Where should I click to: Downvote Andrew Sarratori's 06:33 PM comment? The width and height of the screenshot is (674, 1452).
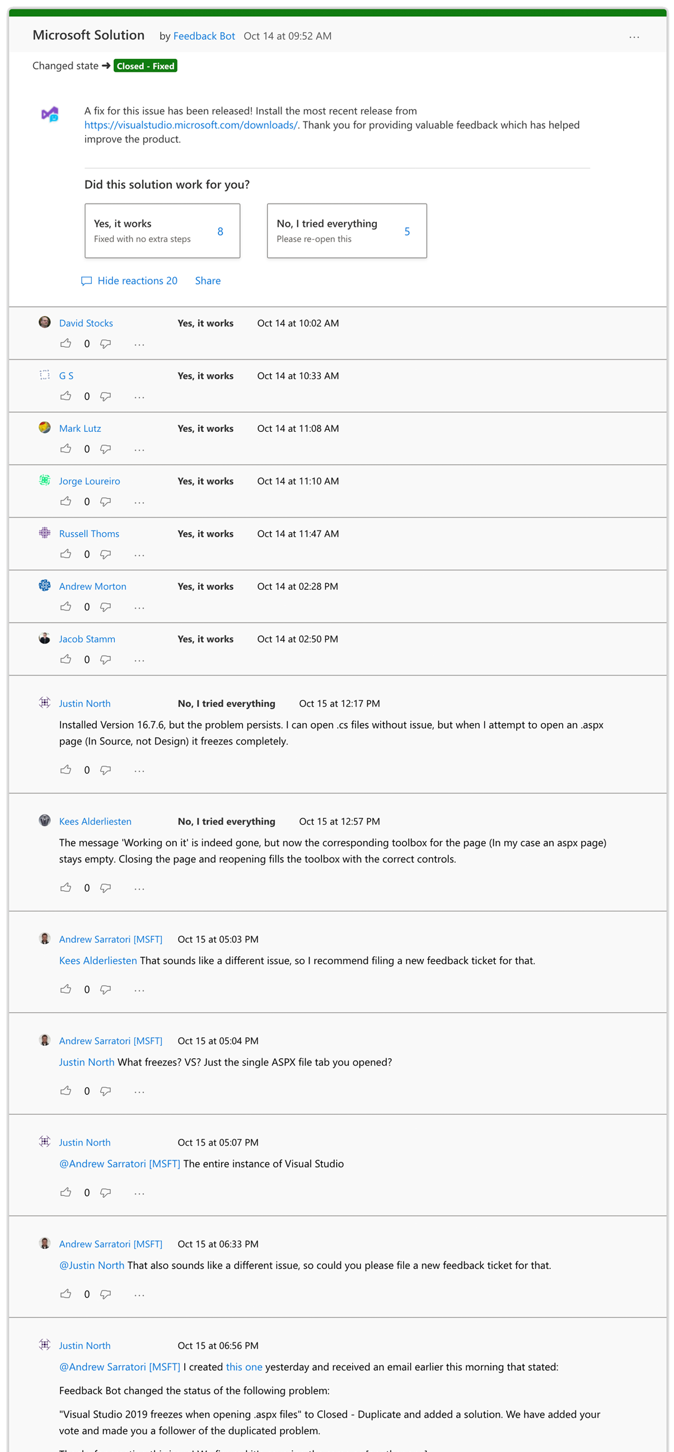(x=105, y=1293)
